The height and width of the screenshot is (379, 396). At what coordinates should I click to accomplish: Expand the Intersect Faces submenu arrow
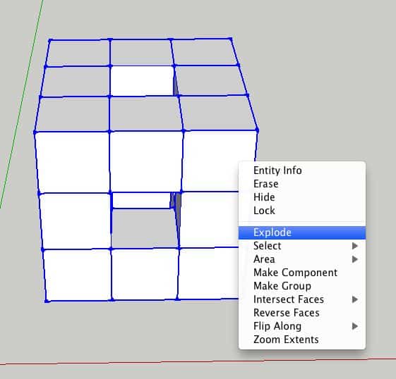[x=355, y=299]
